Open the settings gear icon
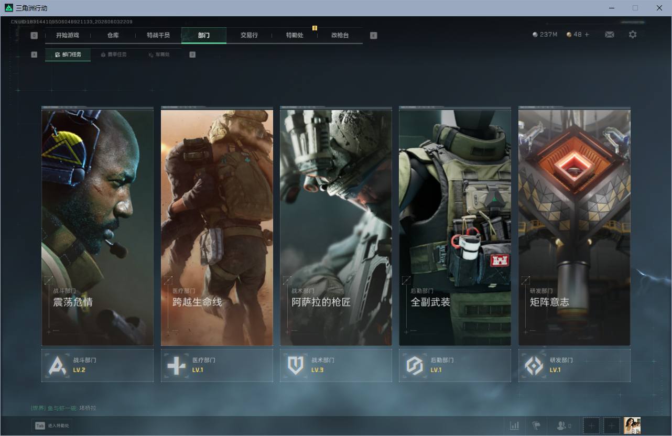672x436 pixels. [633, 35]
